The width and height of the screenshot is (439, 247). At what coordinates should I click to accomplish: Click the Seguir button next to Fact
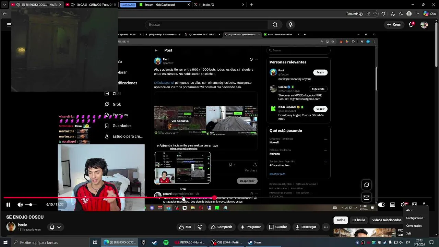coord(320,72)
